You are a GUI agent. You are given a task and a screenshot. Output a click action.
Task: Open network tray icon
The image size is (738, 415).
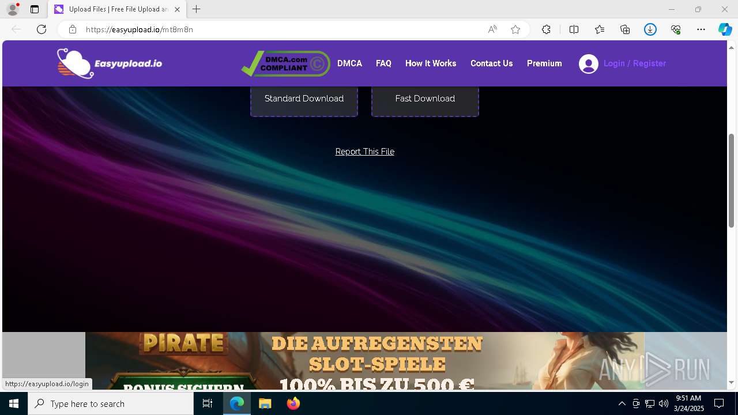[650, 403]
